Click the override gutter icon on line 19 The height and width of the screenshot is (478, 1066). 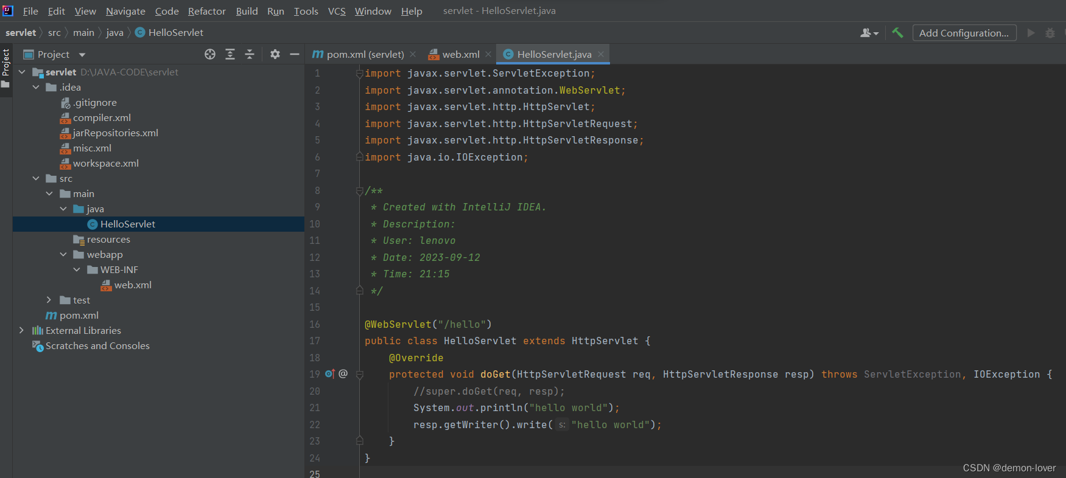pos(329,374)
